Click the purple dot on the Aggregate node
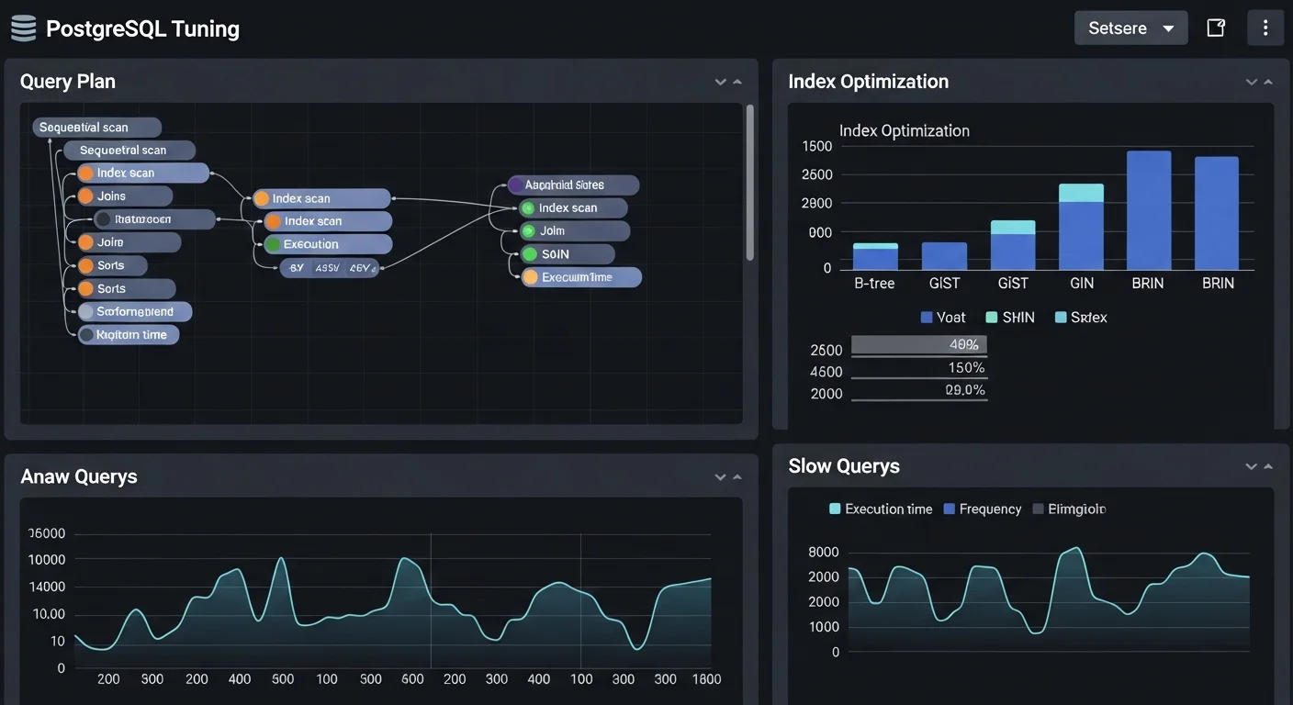The image size is (1293, 705). pos(517,185)
